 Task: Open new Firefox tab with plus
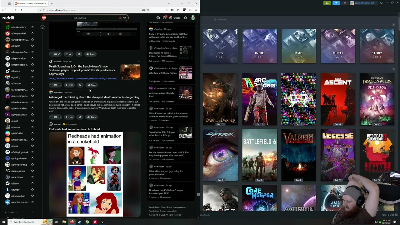(x=52, y=3)
